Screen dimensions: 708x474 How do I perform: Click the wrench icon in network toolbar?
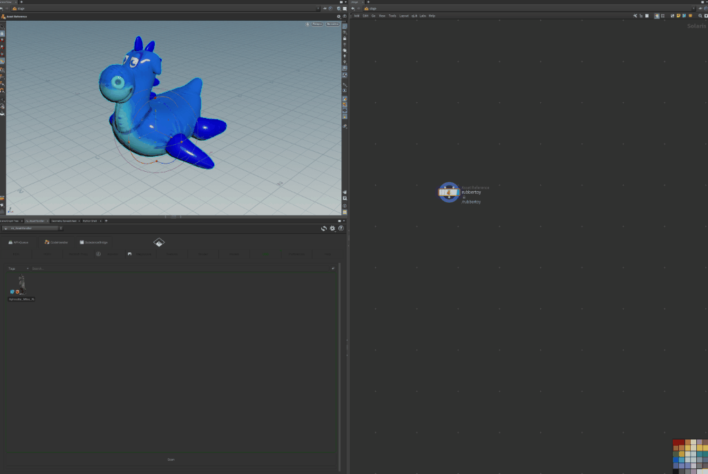tap(635, 15)
